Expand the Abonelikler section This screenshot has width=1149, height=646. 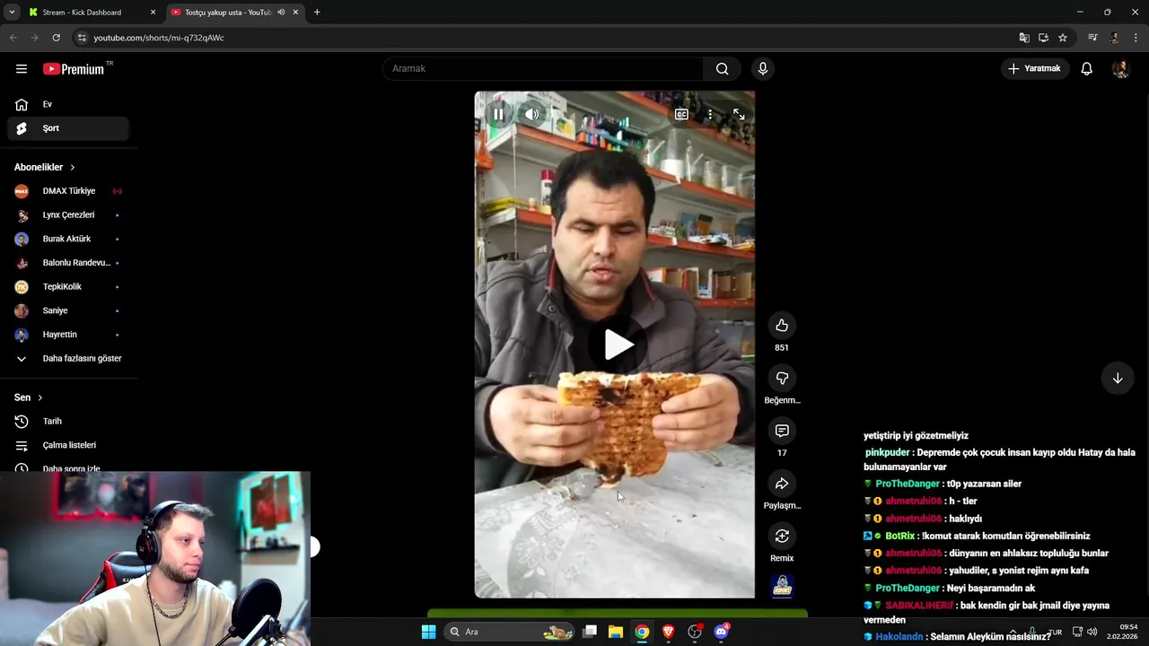point(45,167)
